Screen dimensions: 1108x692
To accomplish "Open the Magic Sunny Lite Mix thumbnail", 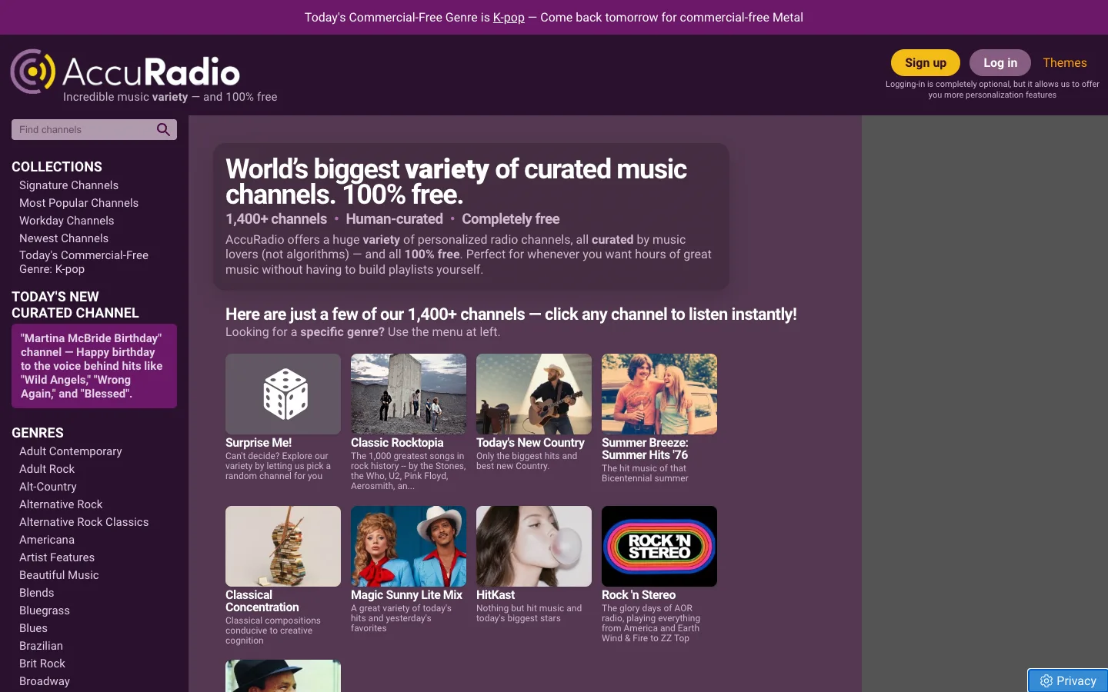I will [x=409, y=546].
